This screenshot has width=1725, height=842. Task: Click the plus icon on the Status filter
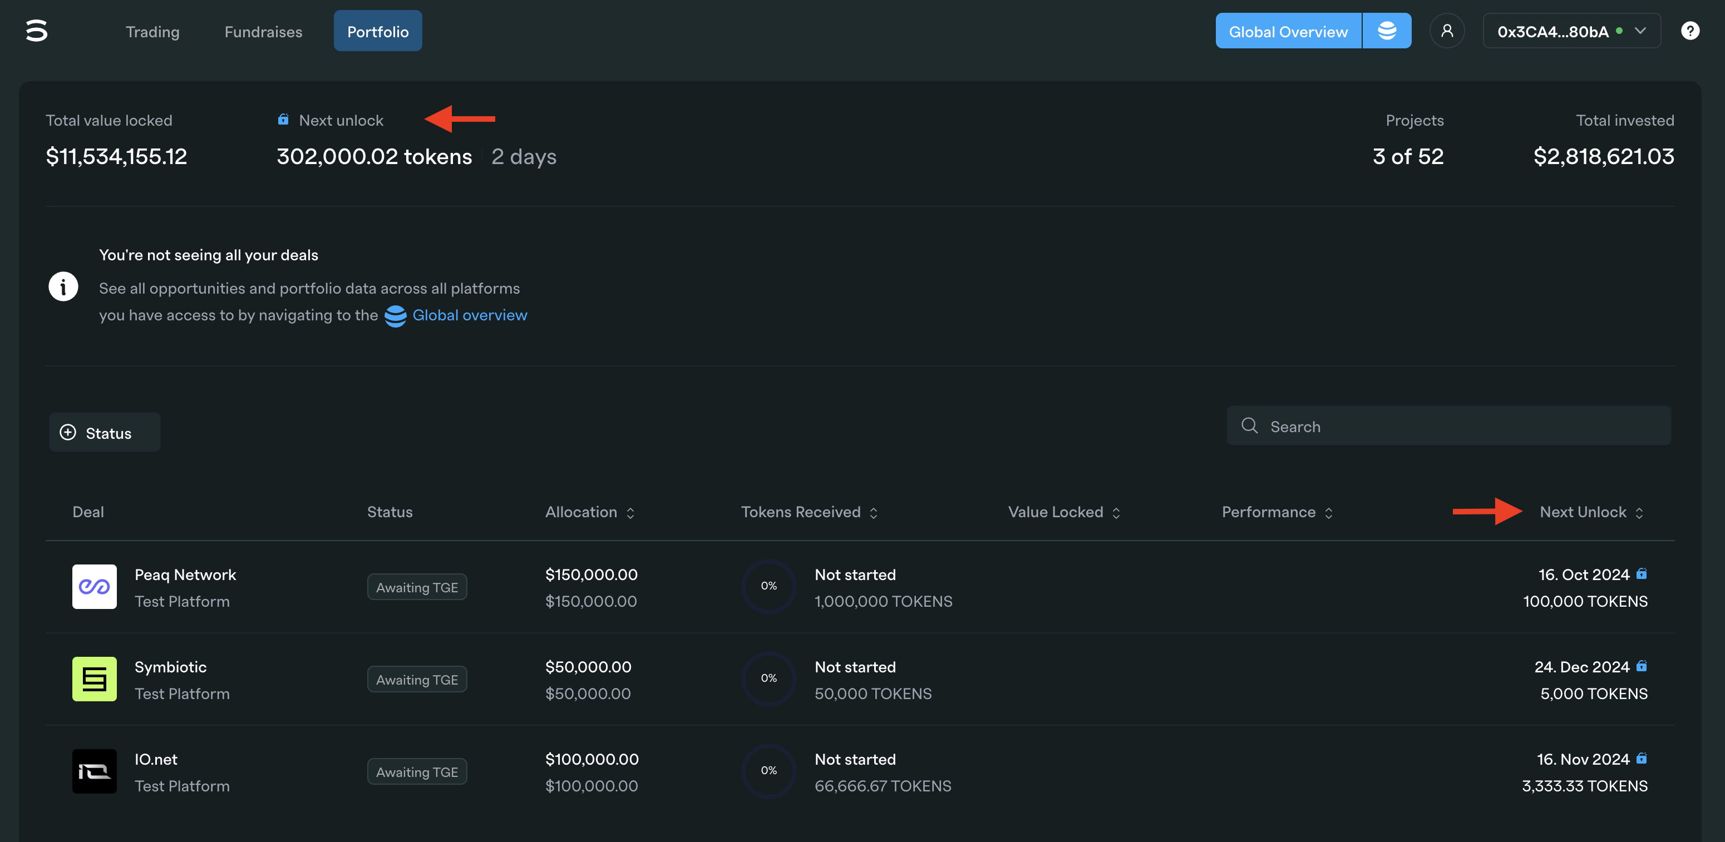click(x=68, y=432)
